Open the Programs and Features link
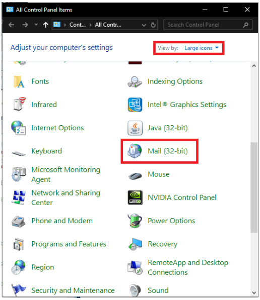 click(x=69, y=244)
